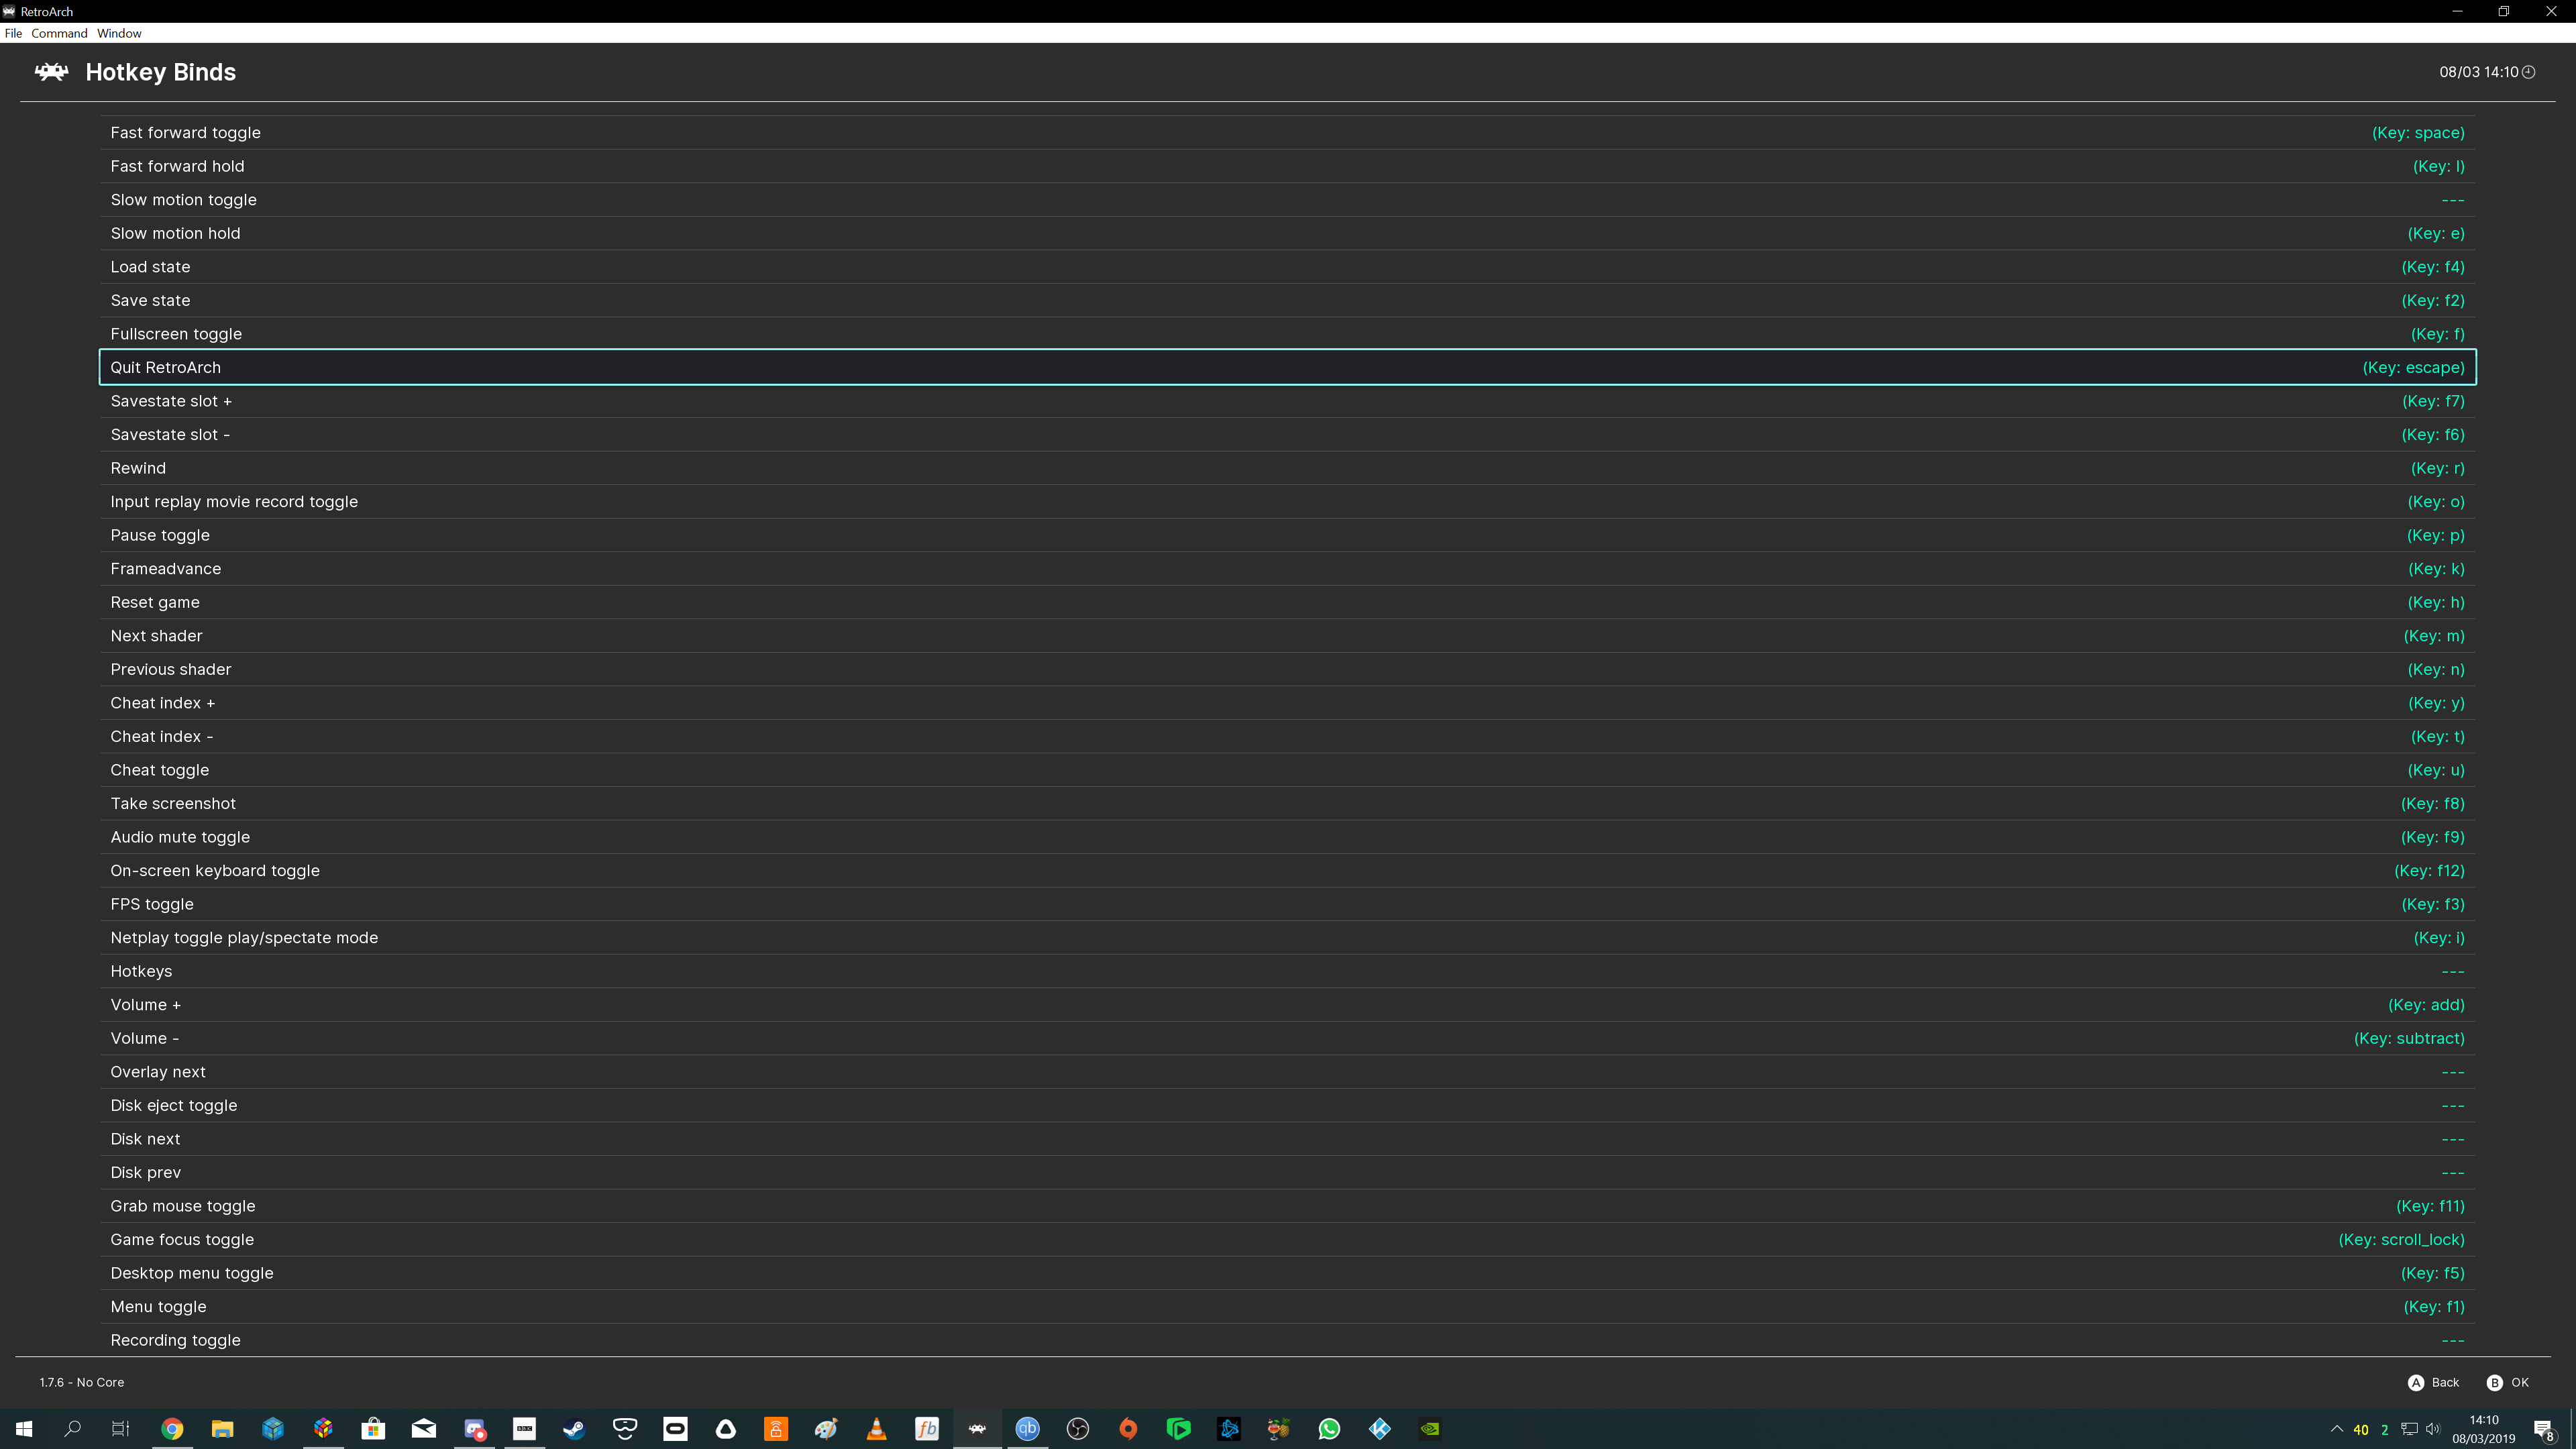
Task: Select Cheat index + row
Action: (1288, 703)
